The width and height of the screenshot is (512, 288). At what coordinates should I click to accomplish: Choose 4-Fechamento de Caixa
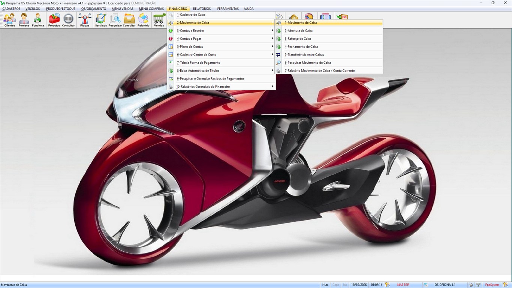click(x=329, y=46)
